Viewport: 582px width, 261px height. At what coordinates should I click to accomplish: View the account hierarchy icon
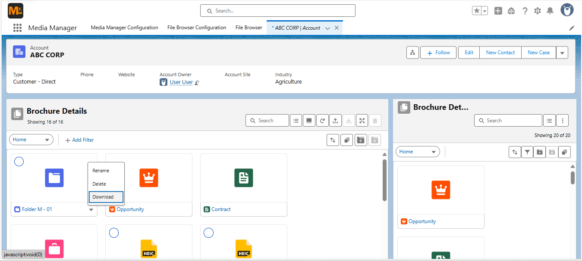click(412, 53)
